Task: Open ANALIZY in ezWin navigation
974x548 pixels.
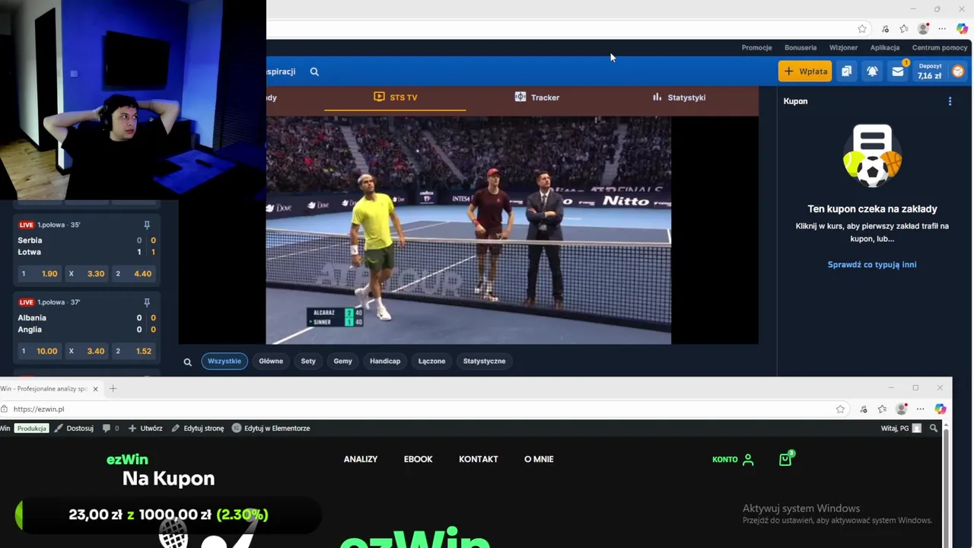Action: (x=361, y=460)
